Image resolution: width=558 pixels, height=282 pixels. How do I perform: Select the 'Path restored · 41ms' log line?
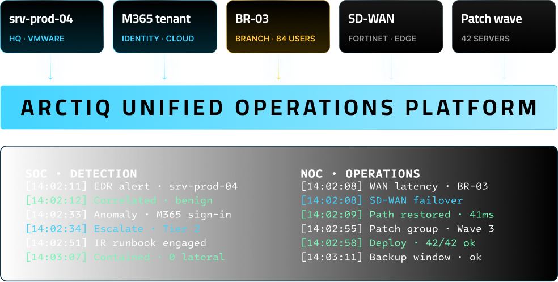[x=398, y=215]
